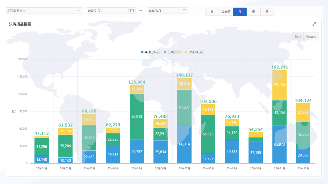The width and height of the screenshot is (328, 184).
Task: Click the 80,013 EUR/GBP bar segment
Action: pyautogui.click(x=137, y=117)
